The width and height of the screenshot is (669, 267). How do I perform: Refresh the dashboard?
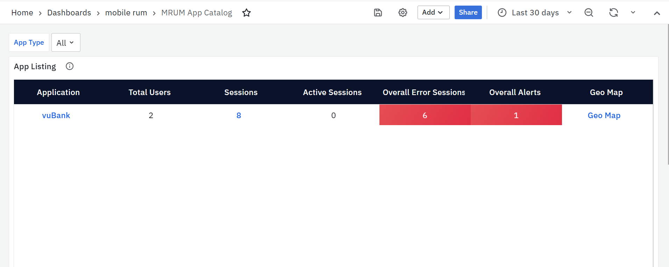613,13
